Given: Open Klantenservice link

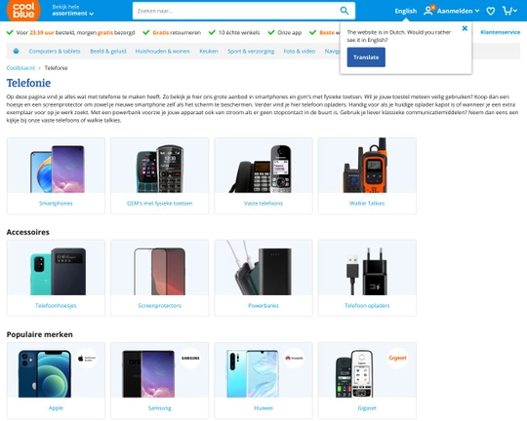Looking at the screenshot, I should click(500, 32).
